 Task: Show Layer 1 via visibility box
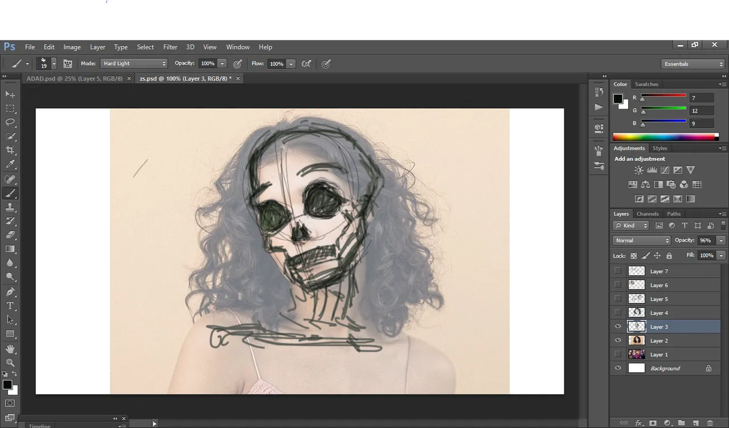point(618,355)
